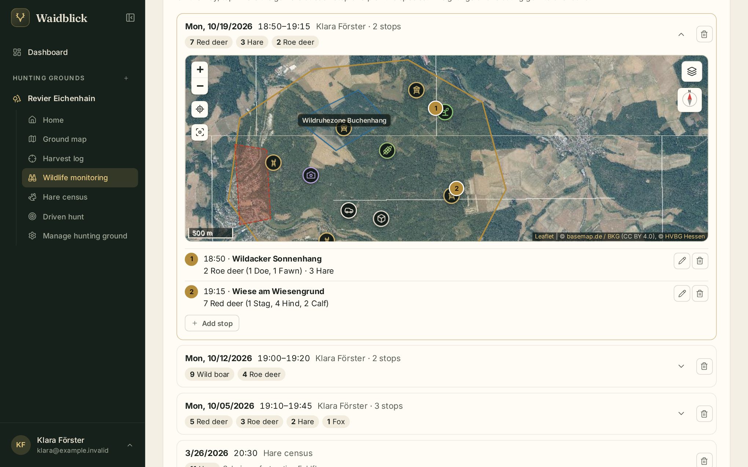
Task: Expand the 10/05/2026 entry
Action: tap(681, 414)
